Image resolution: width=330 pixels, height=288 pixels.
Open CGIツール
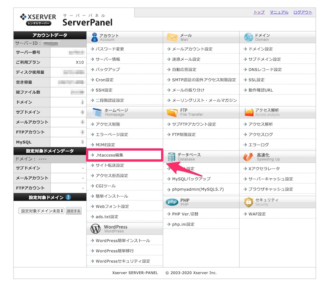[106, 186]
